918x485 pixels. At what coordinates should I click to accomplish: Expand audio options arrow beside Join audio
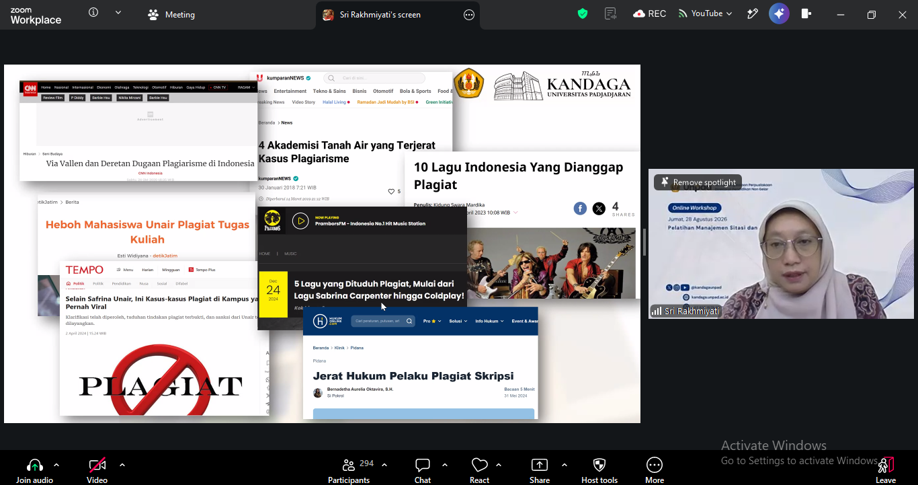[56, 465]
